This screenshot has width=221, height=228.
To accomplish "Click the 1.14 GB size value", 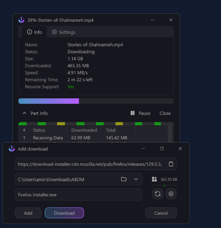I will tap(75, 59).
